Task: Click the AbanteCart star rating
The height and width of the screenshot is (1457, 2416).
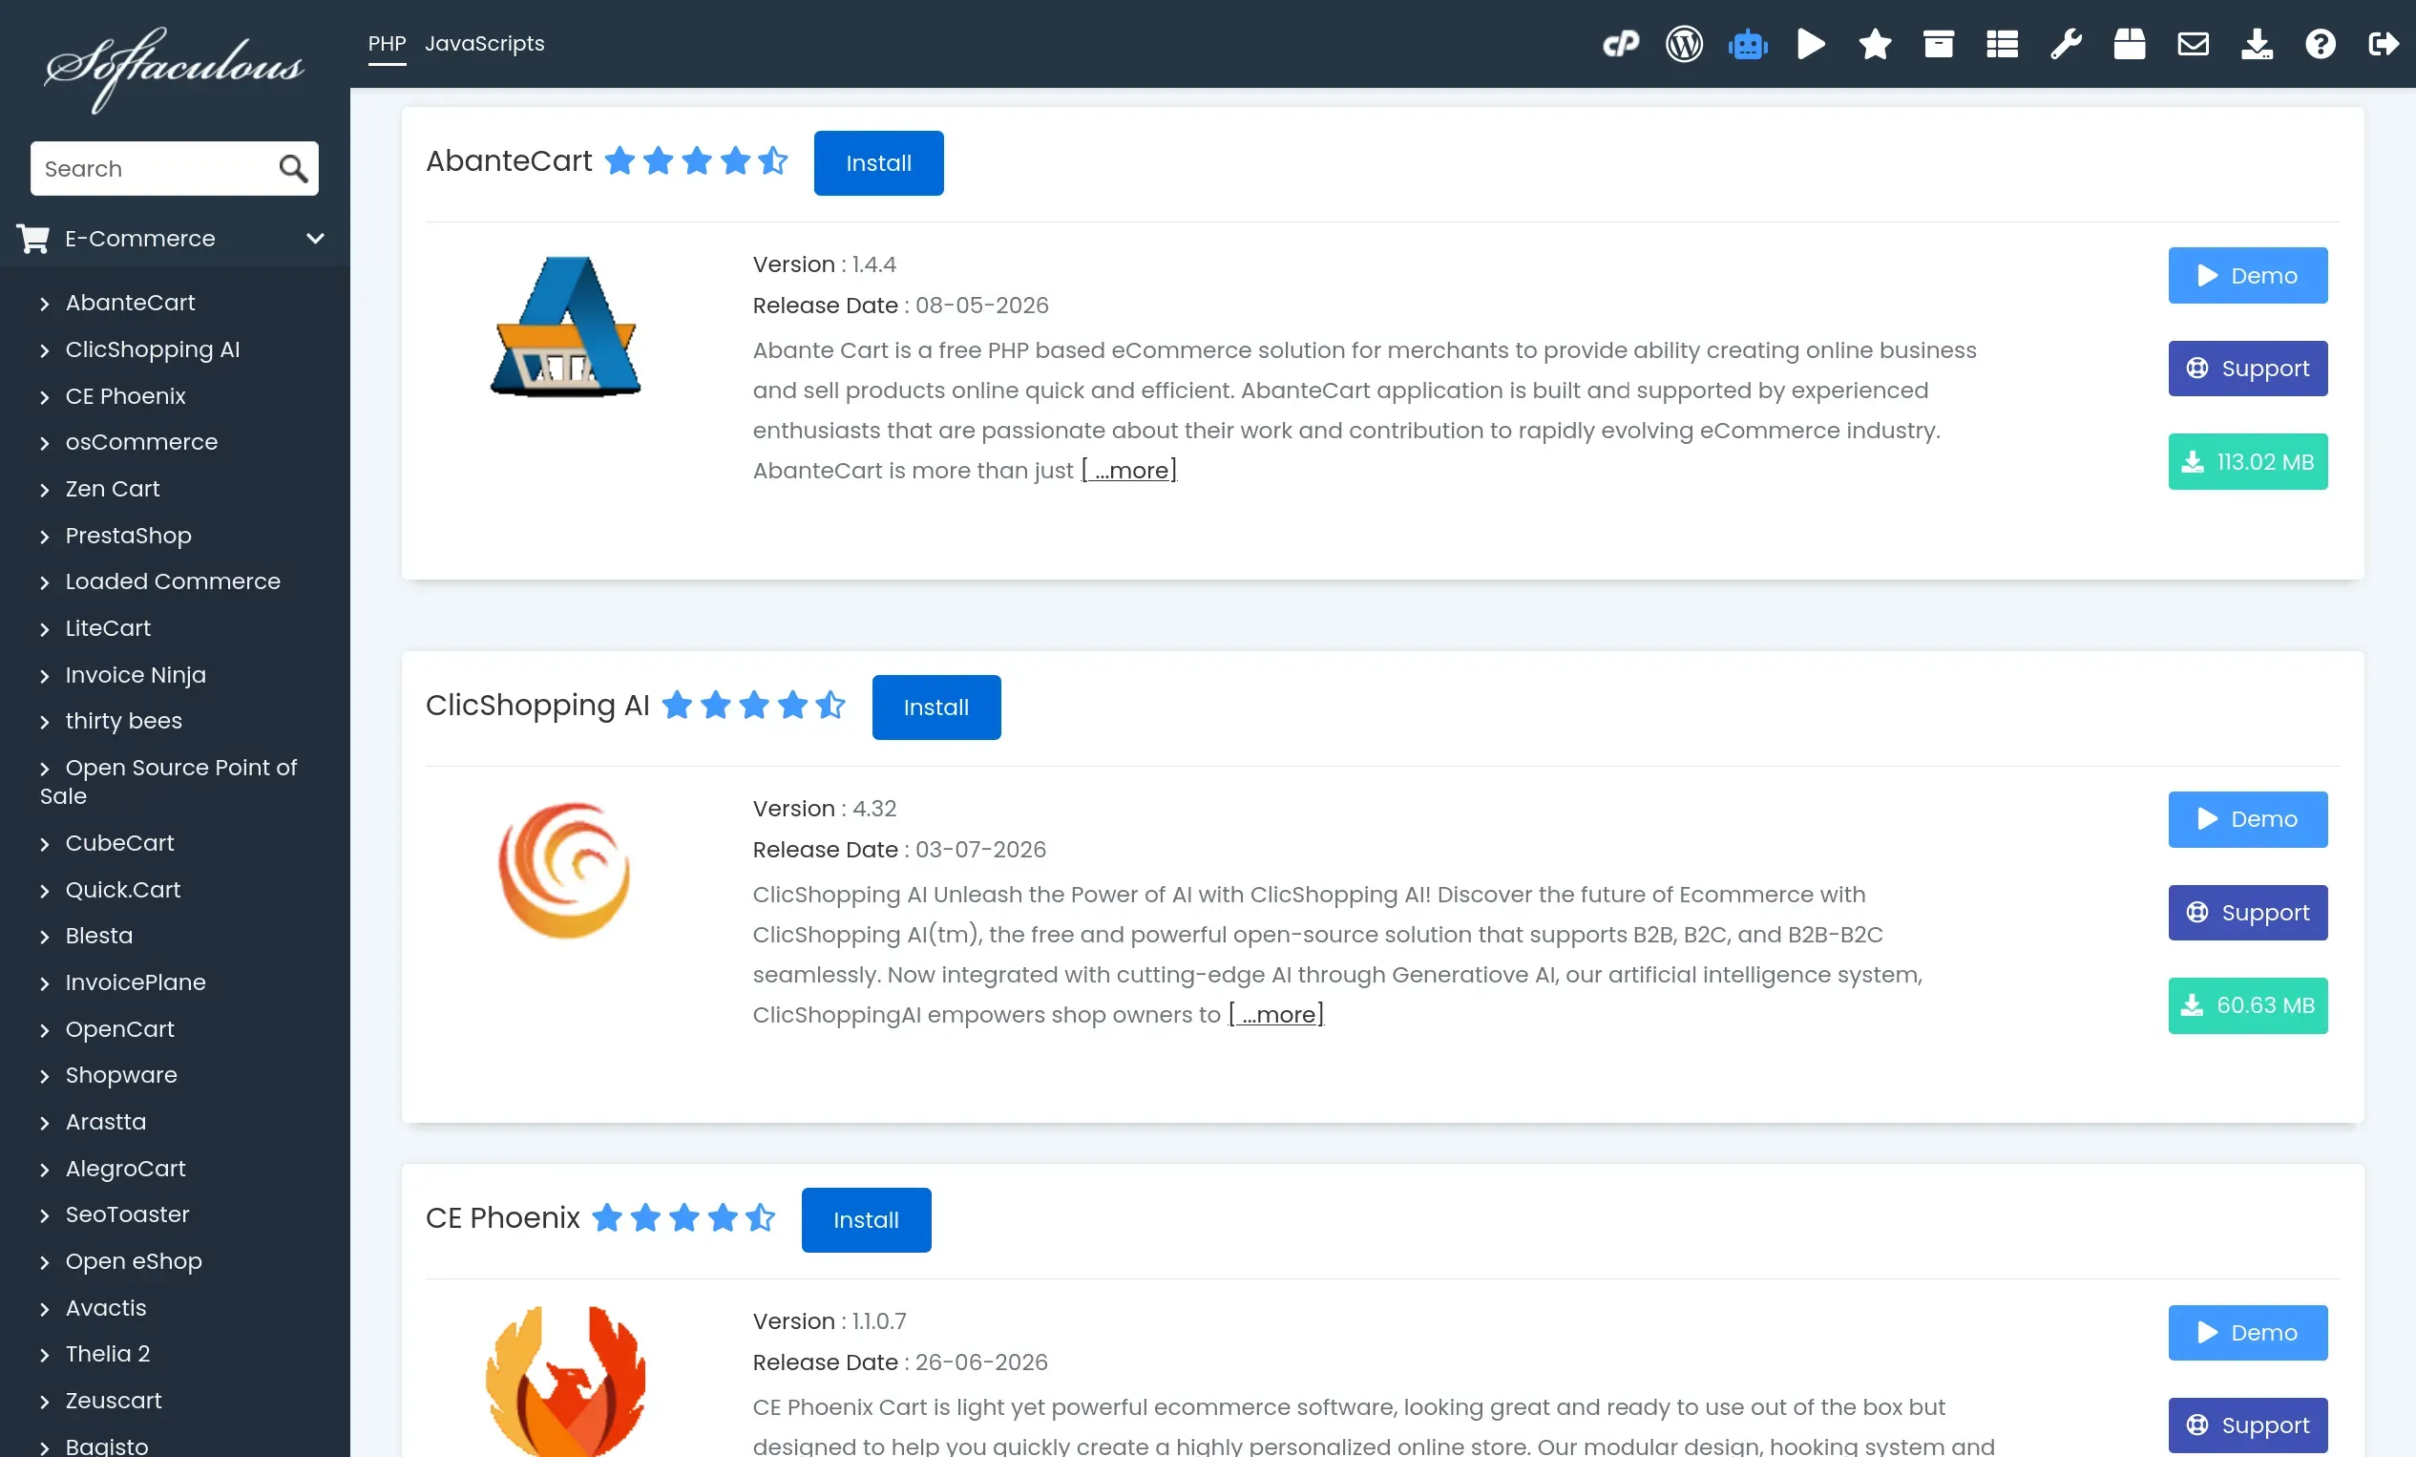Action: [696, 159]
